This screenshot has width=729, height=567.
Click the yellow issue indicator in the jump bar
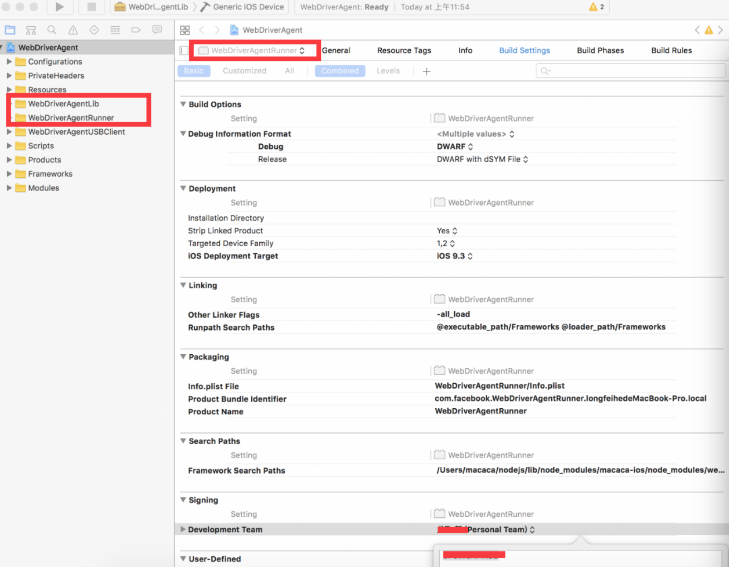[x=709, y=30]
